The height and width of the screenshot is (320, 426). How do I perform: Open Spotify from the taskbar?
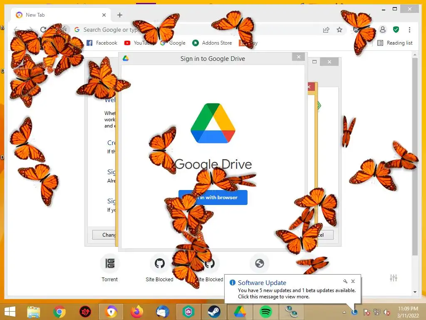point(265,312)
